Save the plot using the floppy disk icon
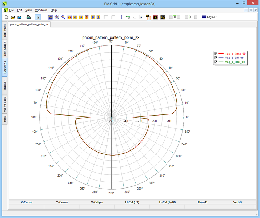 (x=19, y=17)
